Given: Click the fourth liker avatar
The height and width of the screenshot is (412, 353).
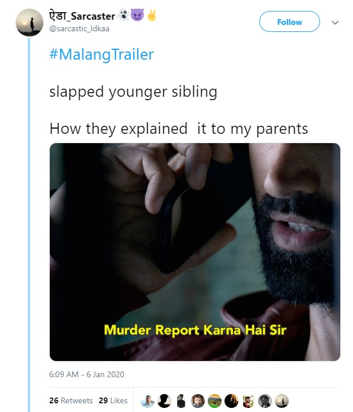Looking at the screenshot, I should tap(198, 400).
